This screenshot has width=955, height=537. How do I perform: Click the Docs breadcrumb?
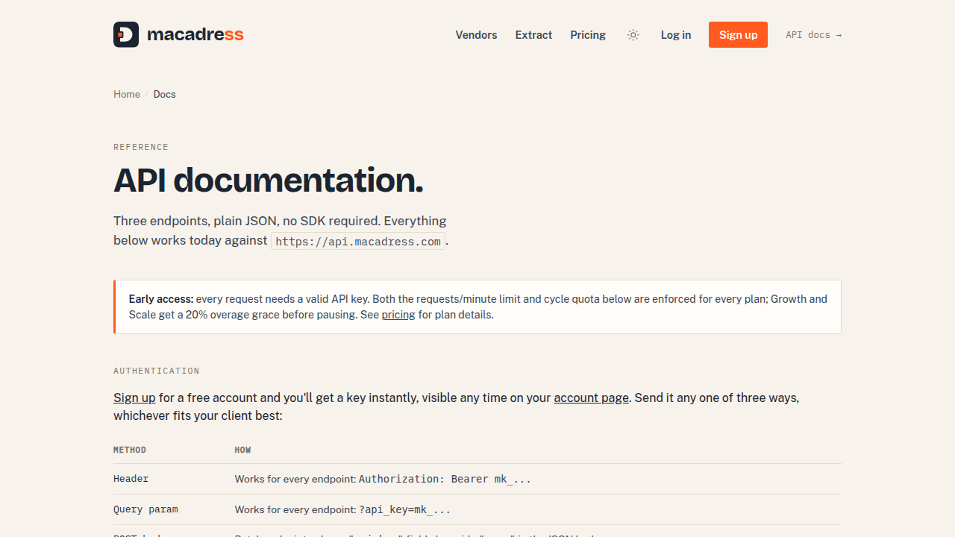(x=165, y=94)
